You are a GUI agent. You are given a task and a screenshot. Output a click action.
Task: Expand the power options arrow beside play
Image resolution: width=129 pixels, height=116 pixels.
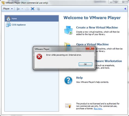coord(22,9)
